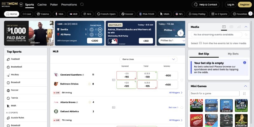
Task: Go to NBA betting
Action: tap(59, 14)
